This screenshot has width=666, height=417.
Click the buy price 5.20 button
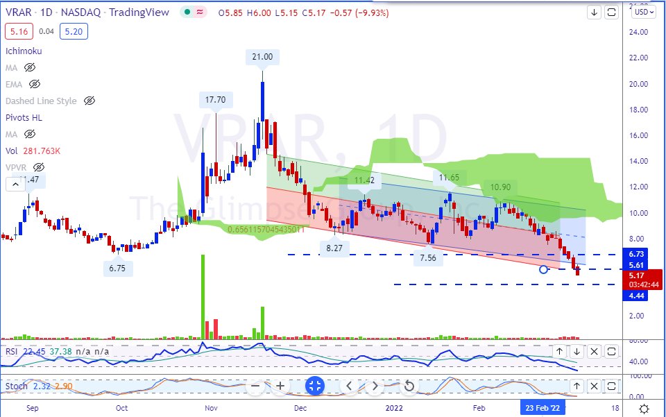click(74, 31)
